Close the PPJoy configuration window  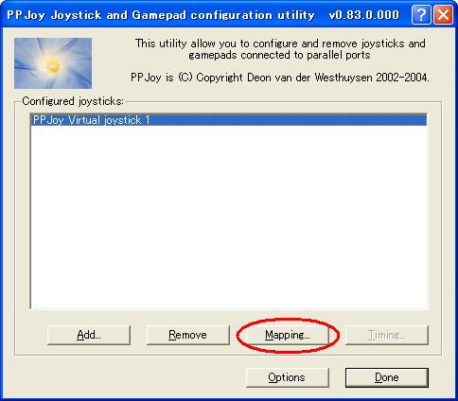(x=443, y=15)
